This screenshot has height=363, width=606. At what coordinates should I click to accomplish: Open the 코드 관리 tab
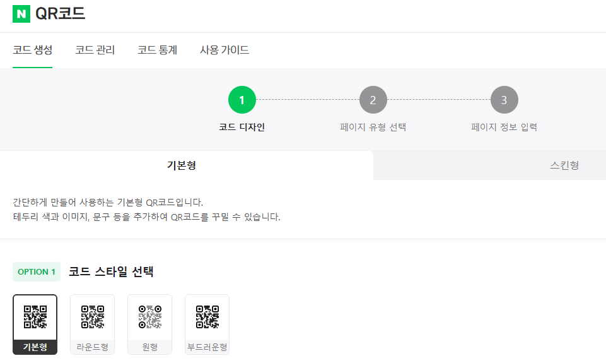(95, 50)
